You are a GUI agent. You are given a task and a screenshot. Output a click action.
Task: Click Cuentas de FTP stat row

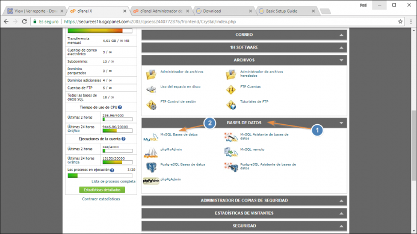click(x=101, y=88)
